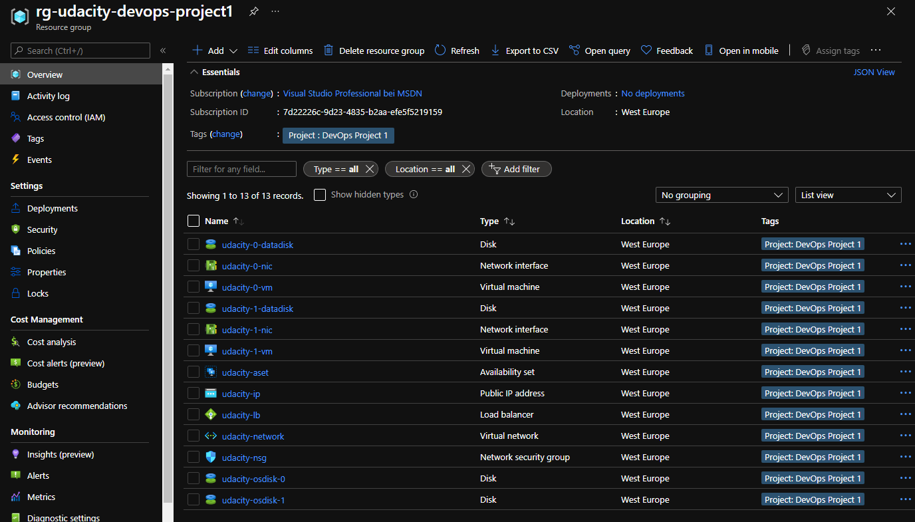This screenshot has height=522, width=915.
Task: Click the sidebar Search field
Action: [80, 51]
